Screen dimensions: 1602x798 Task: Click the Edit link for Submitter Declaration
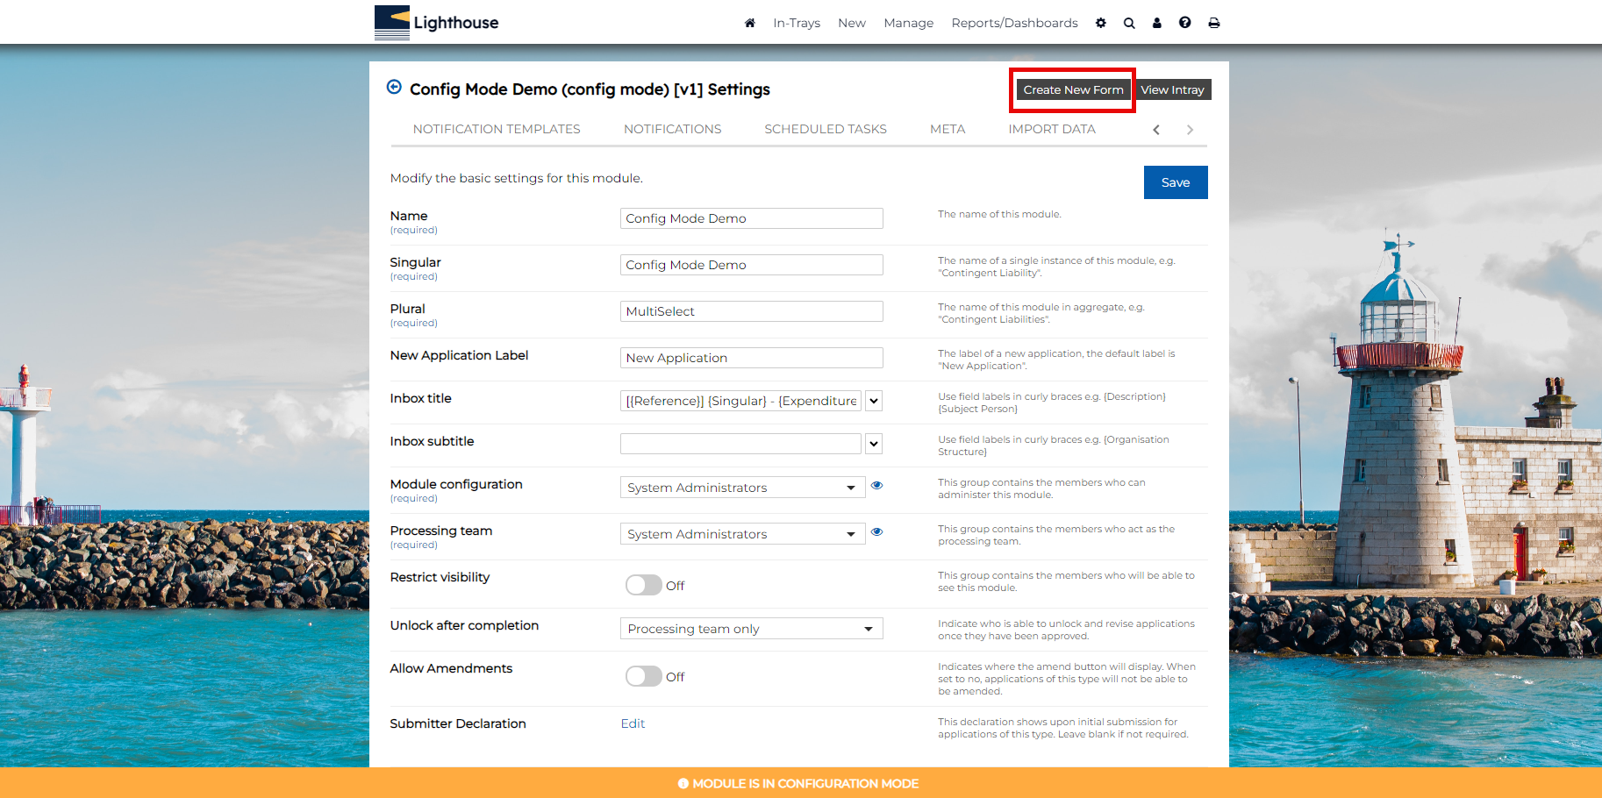(633, 723)
